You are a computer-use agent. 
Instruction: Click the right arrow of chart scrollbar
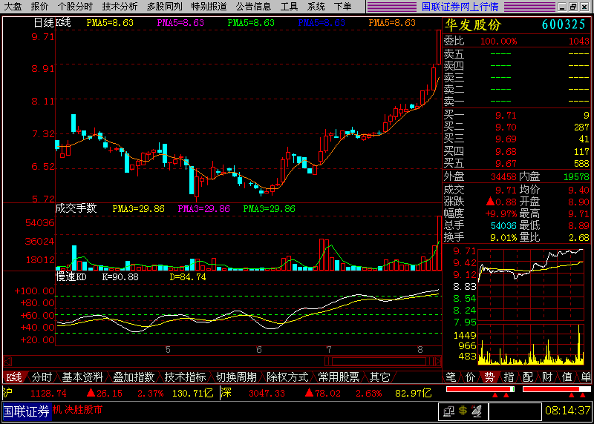pyautogui.click(x=437, y=362)
